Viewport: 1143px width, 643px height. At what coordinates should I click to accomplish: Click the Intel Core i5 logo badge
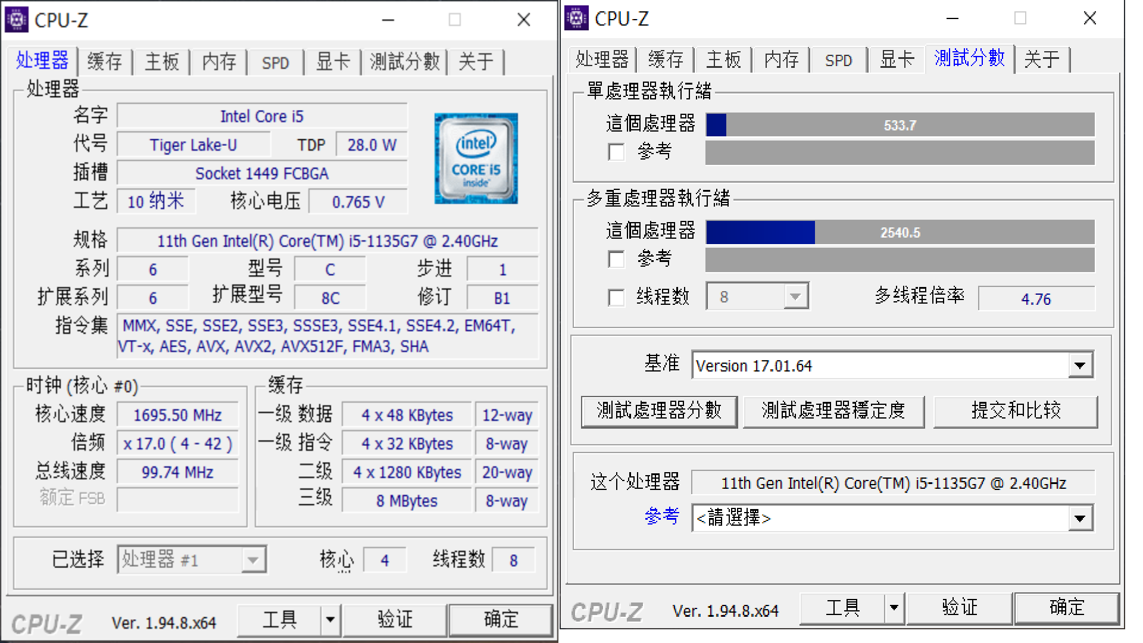click(x=476, y=158)
